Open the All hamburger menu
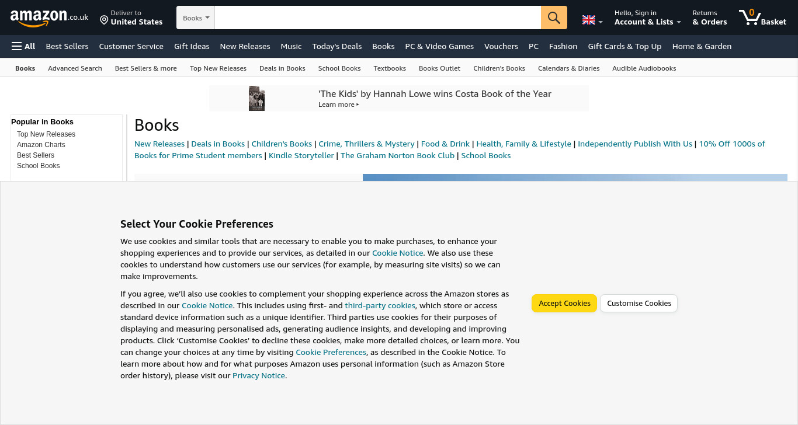Screen dimensions: 798x425 (23, 46)
